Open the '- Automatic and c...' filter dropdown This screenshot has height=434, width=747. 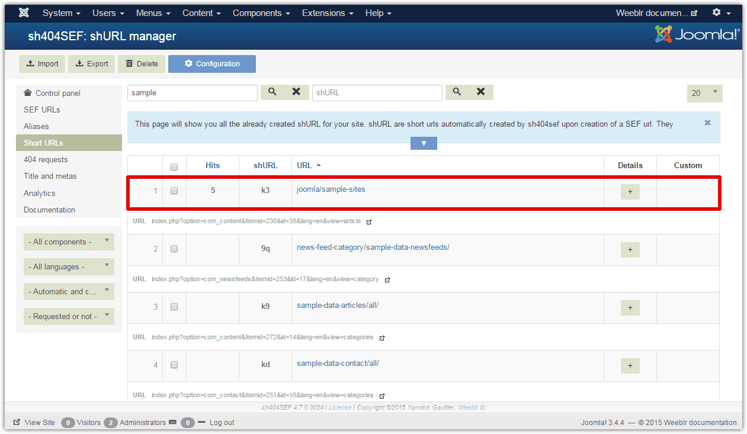click(69, 291)
